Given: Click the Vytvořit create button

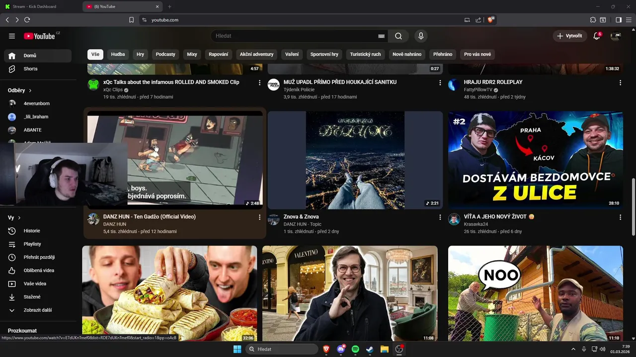Looking at the screenshot, I should [x=569, y=36].
